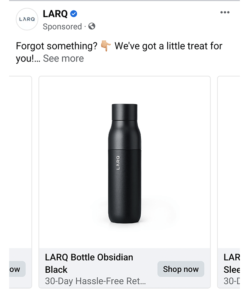Click the globe public audience icon
The height and width of the screenshot is (291, 249).
coord(92,27)
